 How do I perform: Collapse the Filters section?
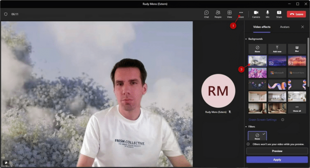246,127
